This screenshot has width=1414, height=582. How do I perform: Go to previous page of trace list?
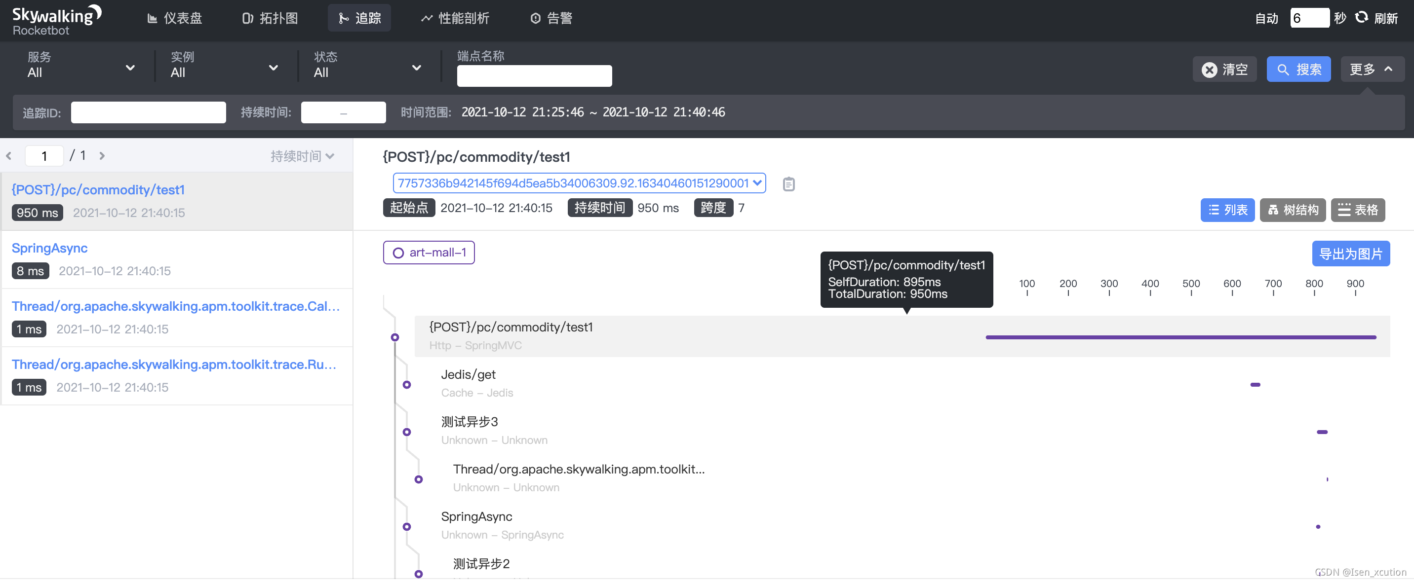click(9, 156)
